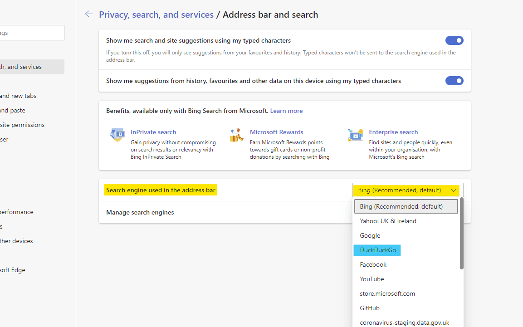
Task: Toggle history and favourites suggestions switch
Action: [x=455, y=81]
